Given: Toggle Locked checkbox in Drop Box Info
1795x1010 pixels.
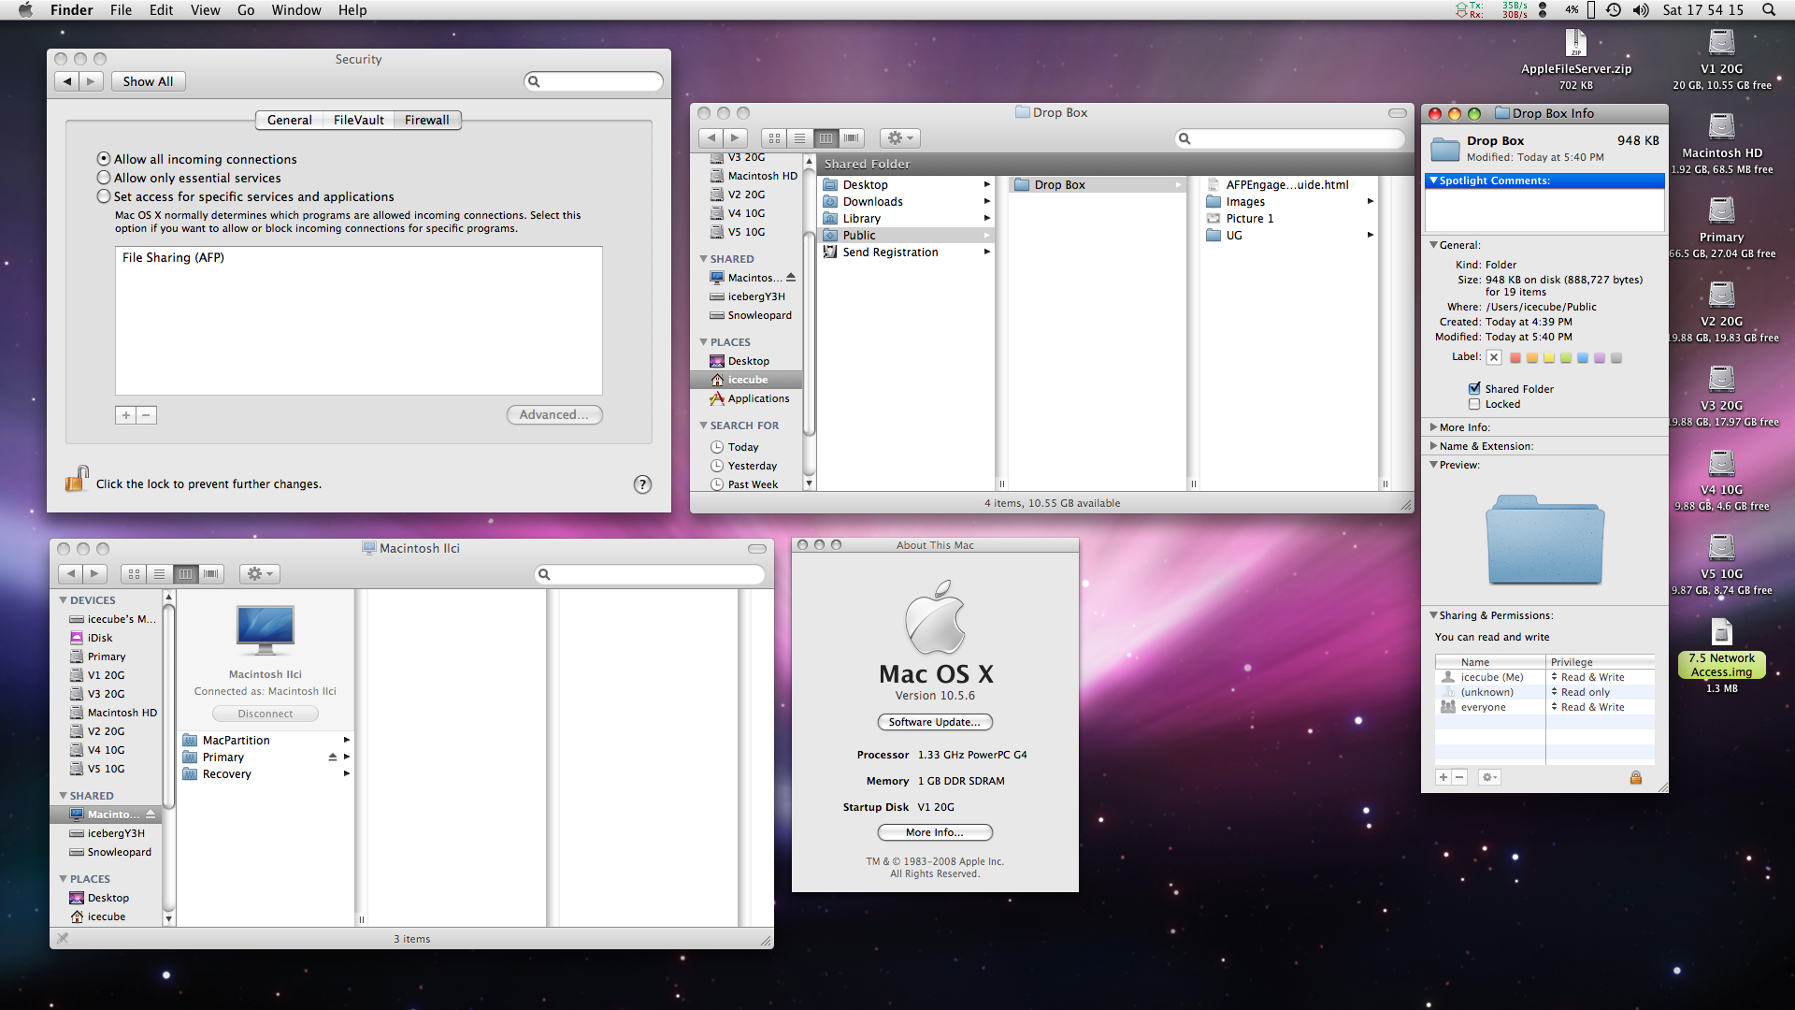Looking at the screenshot, I should [1474, 404].
